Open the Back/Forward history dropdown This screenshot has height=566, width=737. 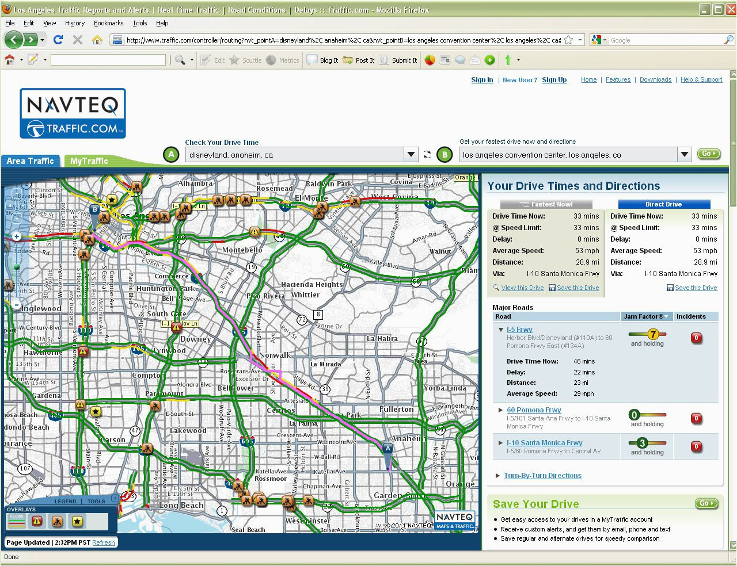tap(43, 40)
